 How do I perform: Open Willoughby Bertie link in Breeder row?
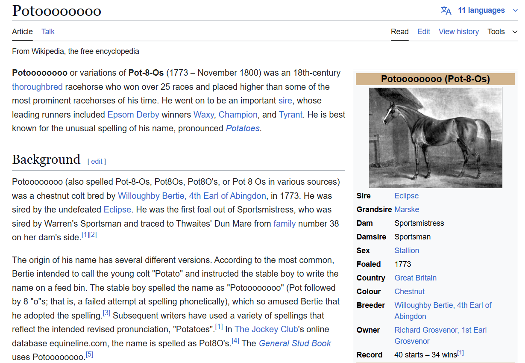click(x=443, y=311)
